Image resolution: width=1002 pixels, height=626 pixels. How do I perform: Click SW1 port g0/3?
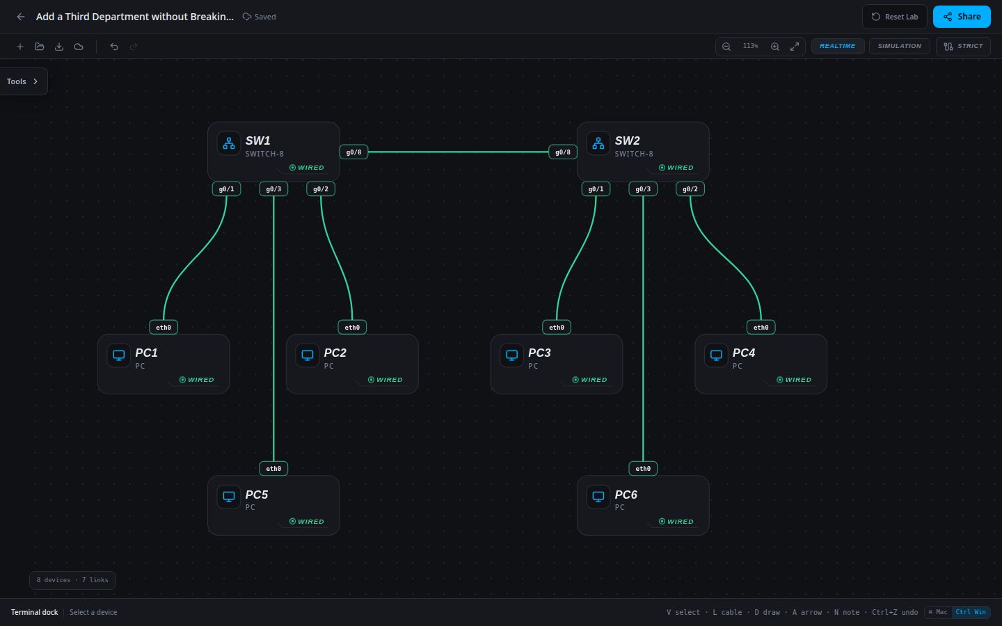(x=274, y=189)
